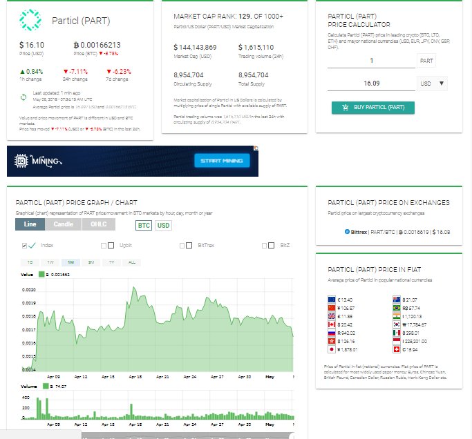
Task: Click the IQ Mining logo in banner
Action: coord(38,161)
